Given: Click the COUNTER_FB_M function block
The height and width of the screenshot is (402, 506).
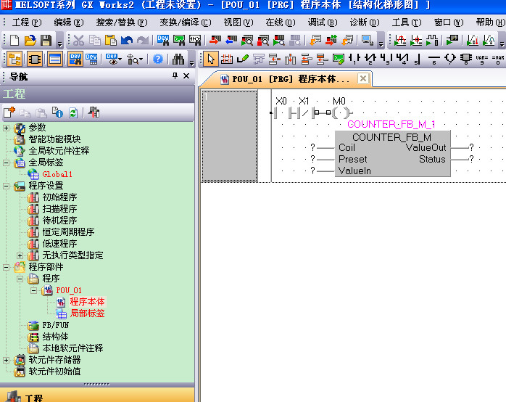Looking at the screenshot, I should coord(391,154).
